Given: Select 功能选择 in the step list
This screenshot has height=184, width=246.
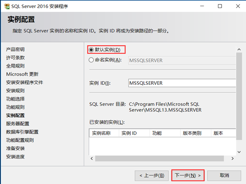Looking at the screenshot, I should click(15, 99).
